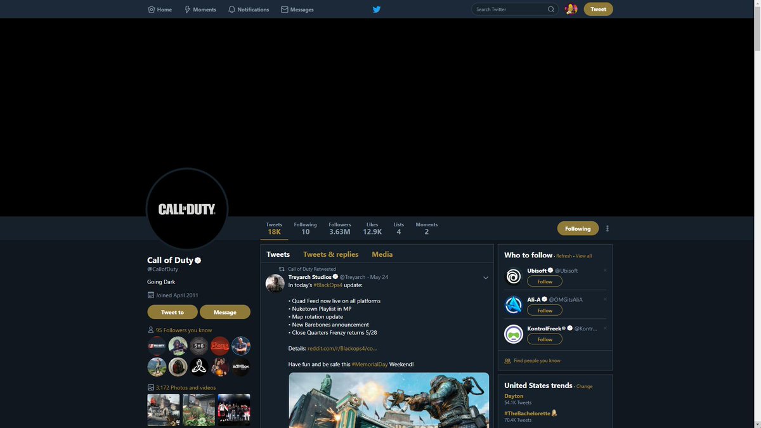This screenshot has width=761, height=428.
Task: Open the Lists stat showing 4
Action: click(398, 229)
